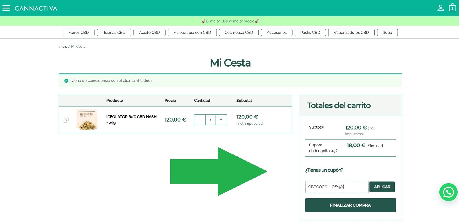
Task: Focus the coupon code input field
Action: coord(337,187)
